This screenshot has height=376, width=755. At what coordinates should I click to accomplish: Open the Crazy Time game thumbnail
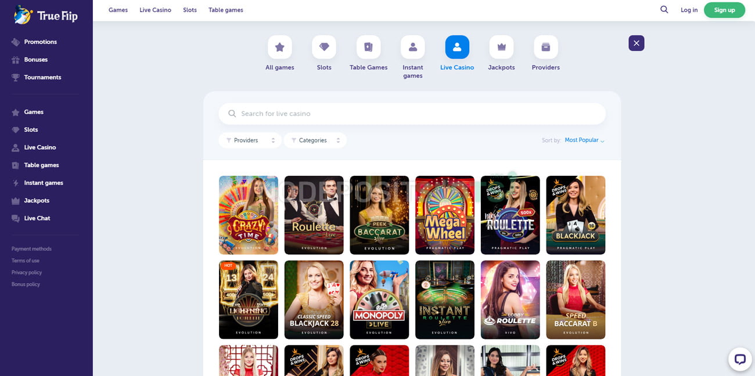(x=249, y=215)
